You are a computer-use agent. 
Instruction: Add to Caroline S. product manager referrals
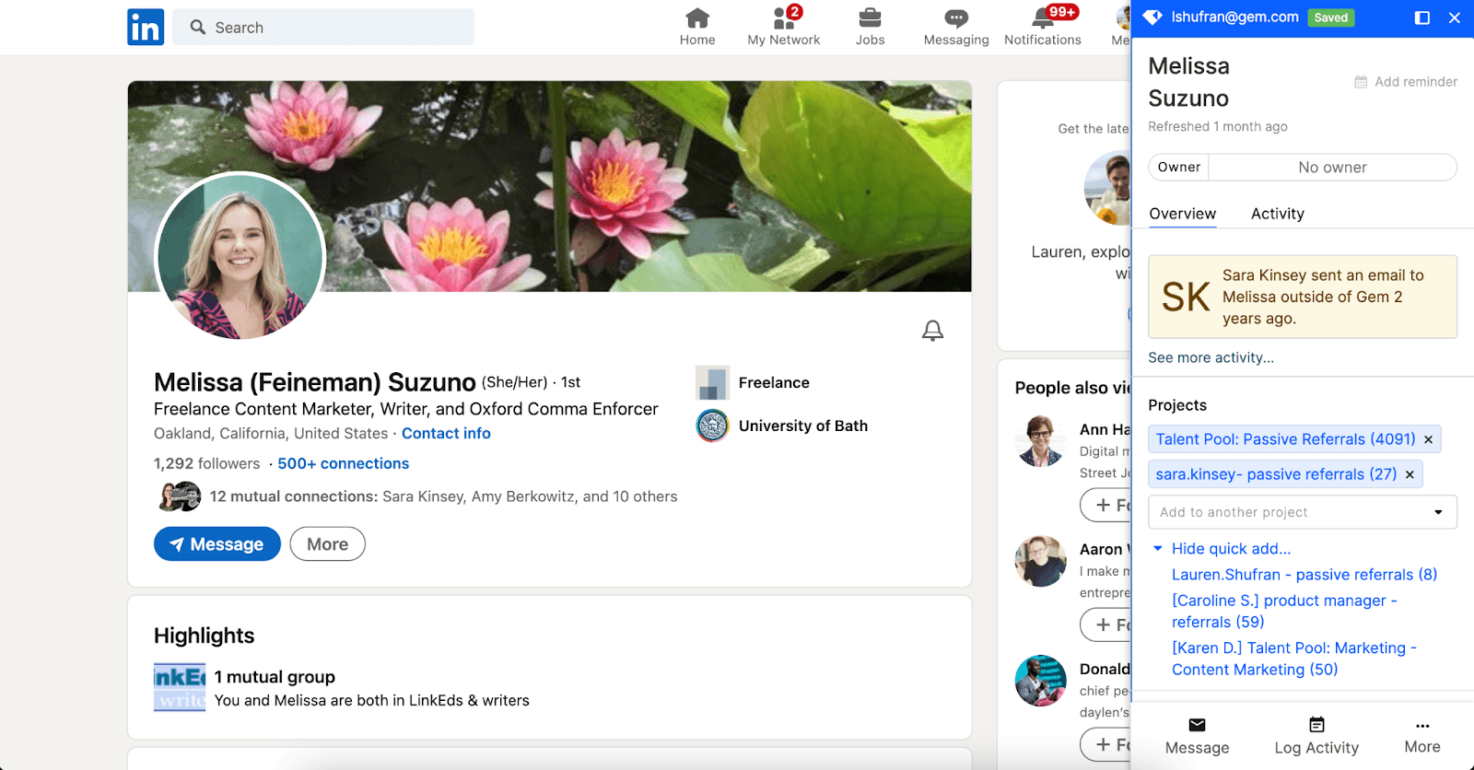coord(1284,612)
